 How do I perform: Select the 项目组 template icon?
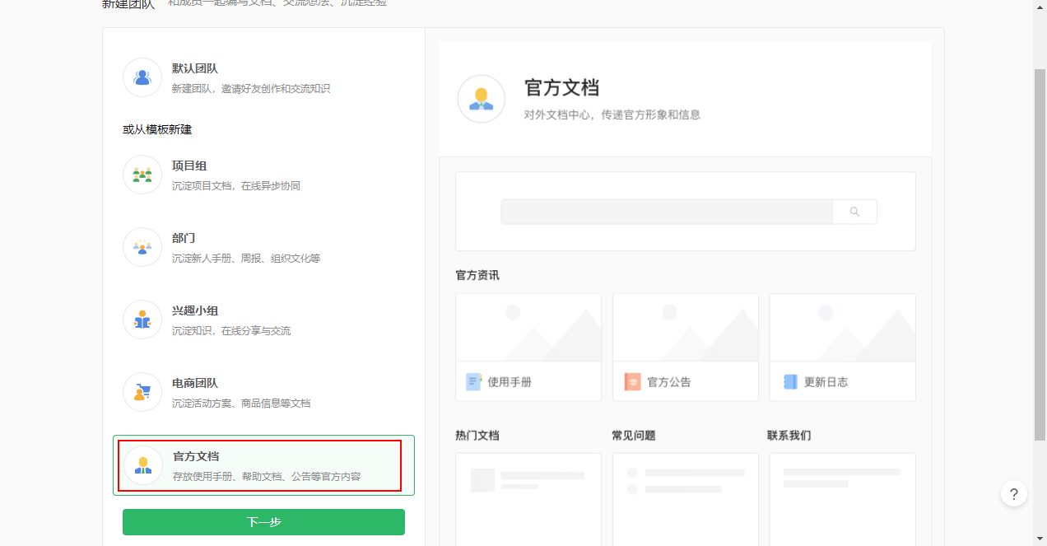pos(142,175)
